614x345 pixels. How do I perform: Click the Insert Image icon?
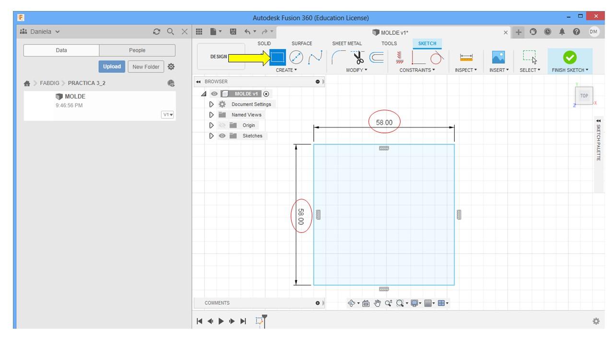[x=497, y=58]
